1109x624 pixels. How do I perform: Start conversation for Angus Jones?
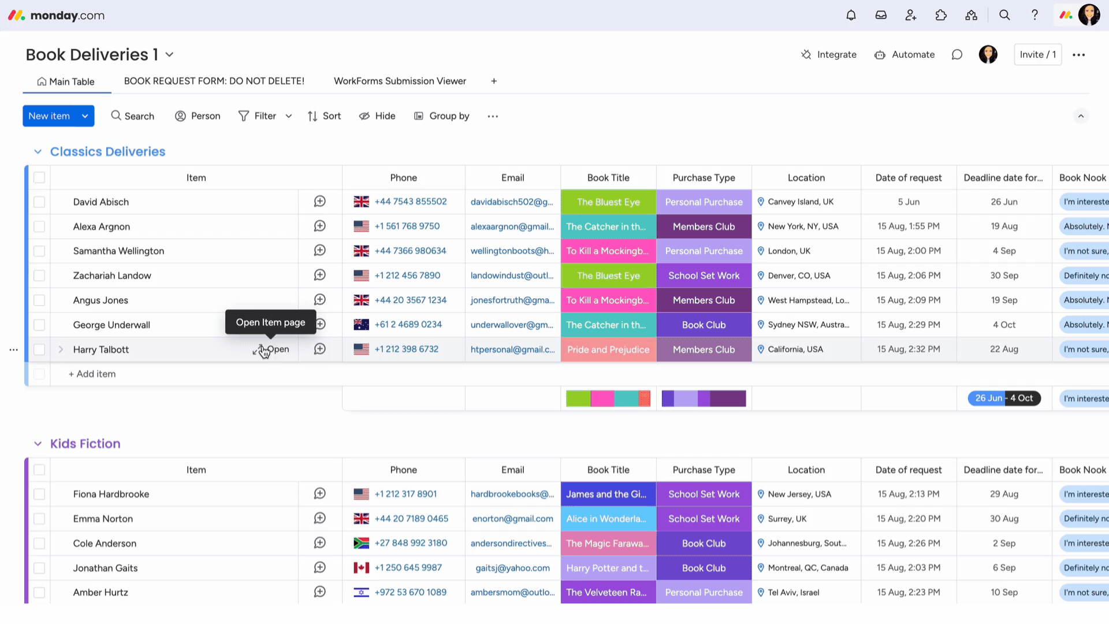click(x=320, y=300)
